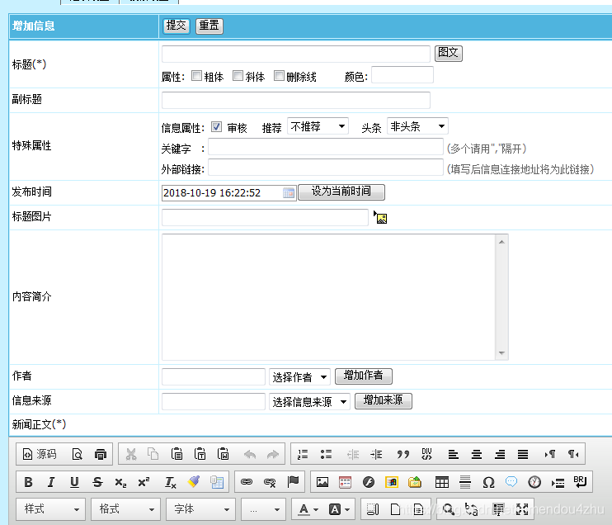
Task: Toggle strikethrough formatting
Action: click(97, 482)
